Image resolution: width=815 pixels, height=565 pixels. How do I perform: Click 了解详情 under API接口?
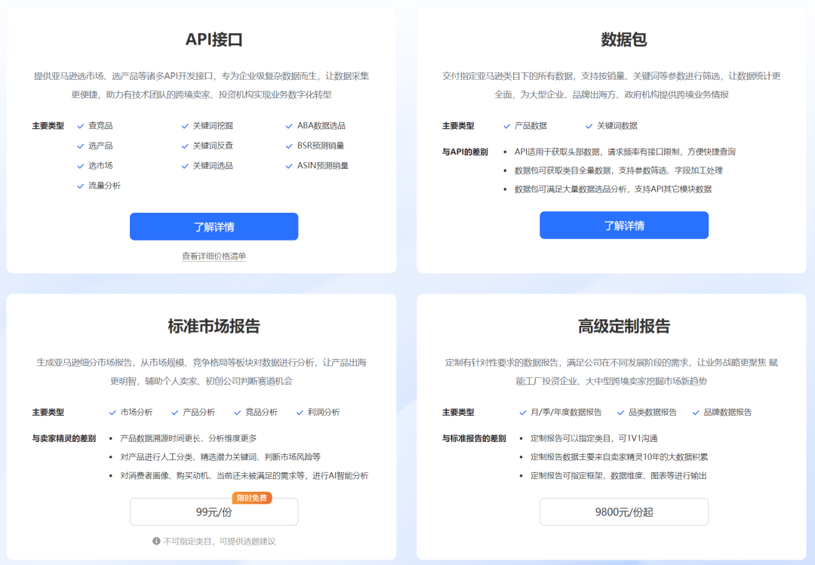(x=214, y=226)
